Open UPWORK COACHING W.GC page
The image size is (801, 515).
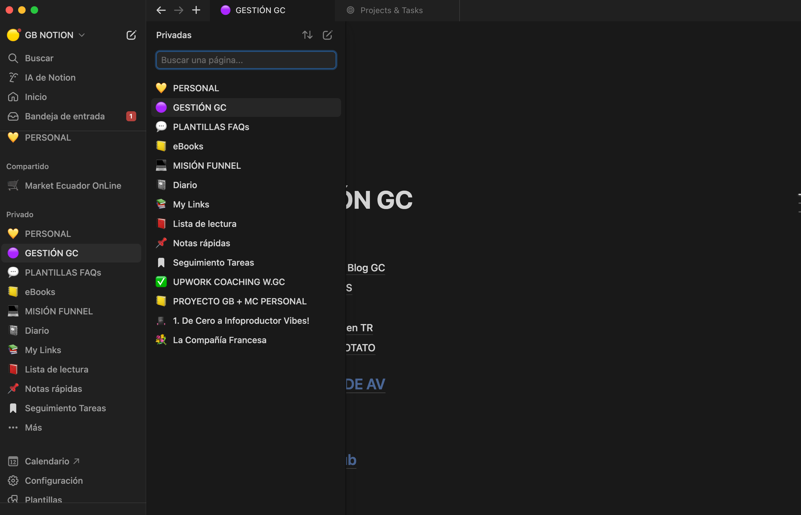coord(246,282)
